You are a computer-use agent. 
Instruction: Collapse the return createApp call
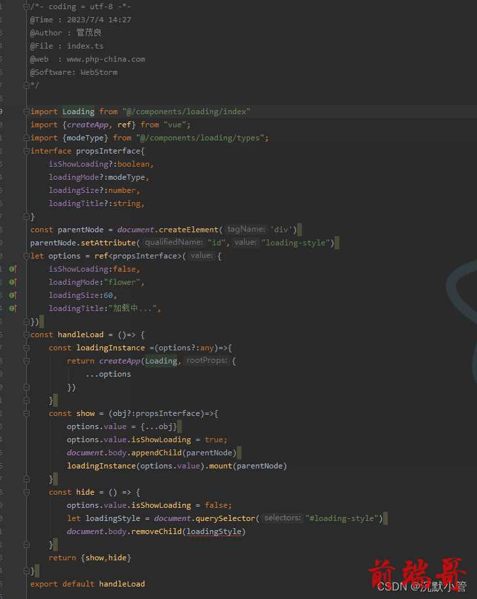coord(26,361)
